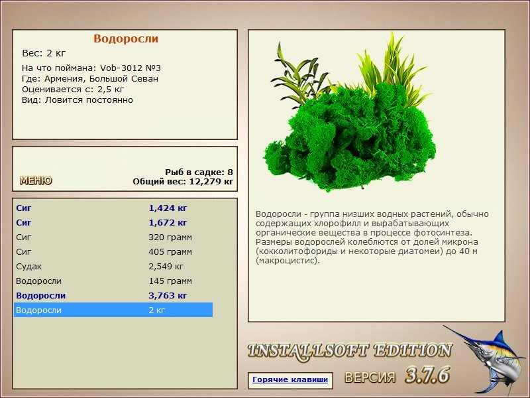Select the Сиг 1,672 кг row
This screenshot has height=398, width=530.
click(x=113, y=223)
